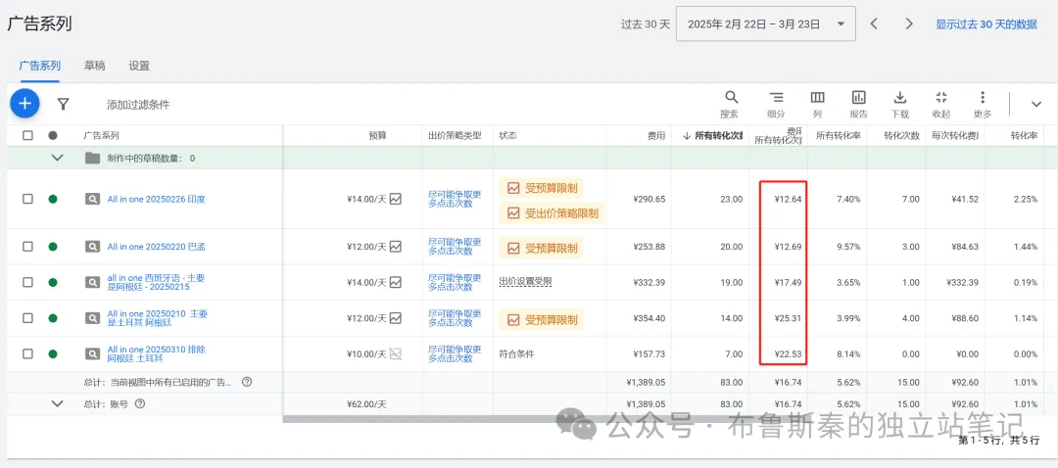Open campaign All in one 20250310 排除
This screenshot has width=1058, height=468.
pos(157,354)
